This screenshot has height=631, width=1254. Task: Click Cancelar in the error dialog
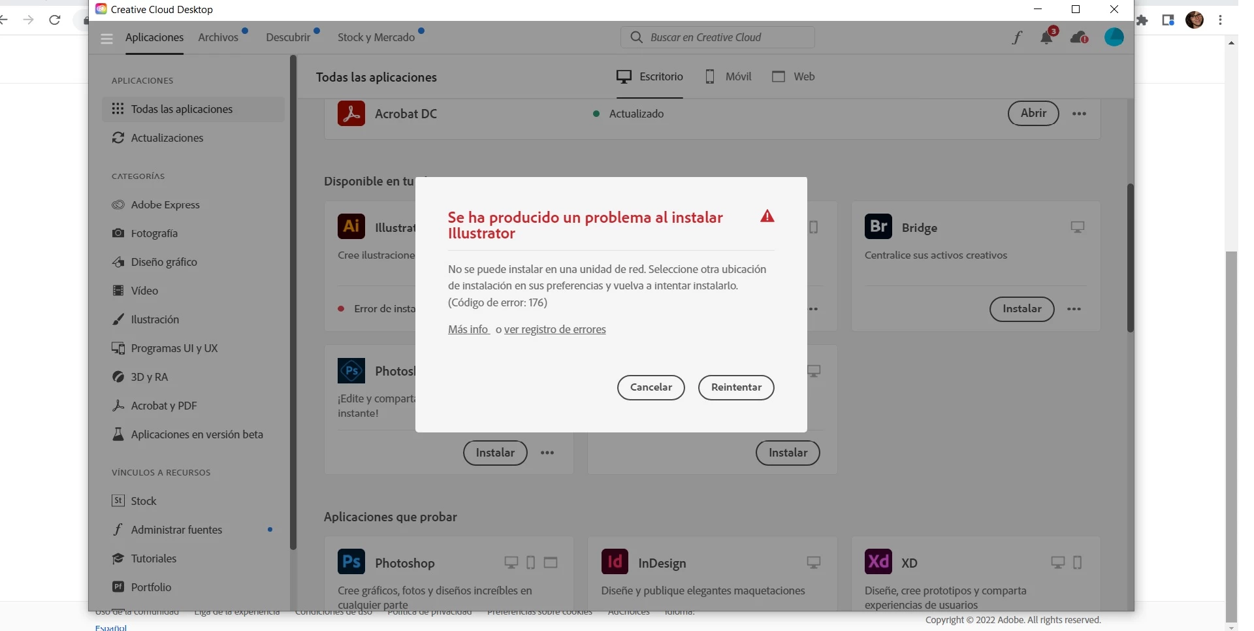point(651,387)
